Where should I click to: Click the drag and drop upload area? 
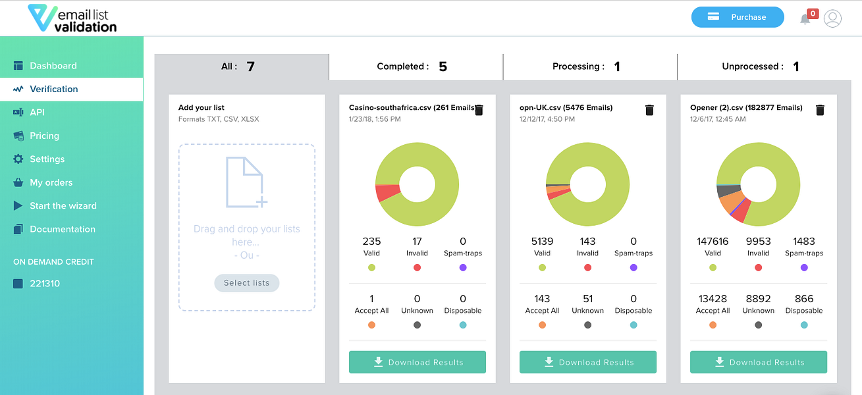point(247,227)
